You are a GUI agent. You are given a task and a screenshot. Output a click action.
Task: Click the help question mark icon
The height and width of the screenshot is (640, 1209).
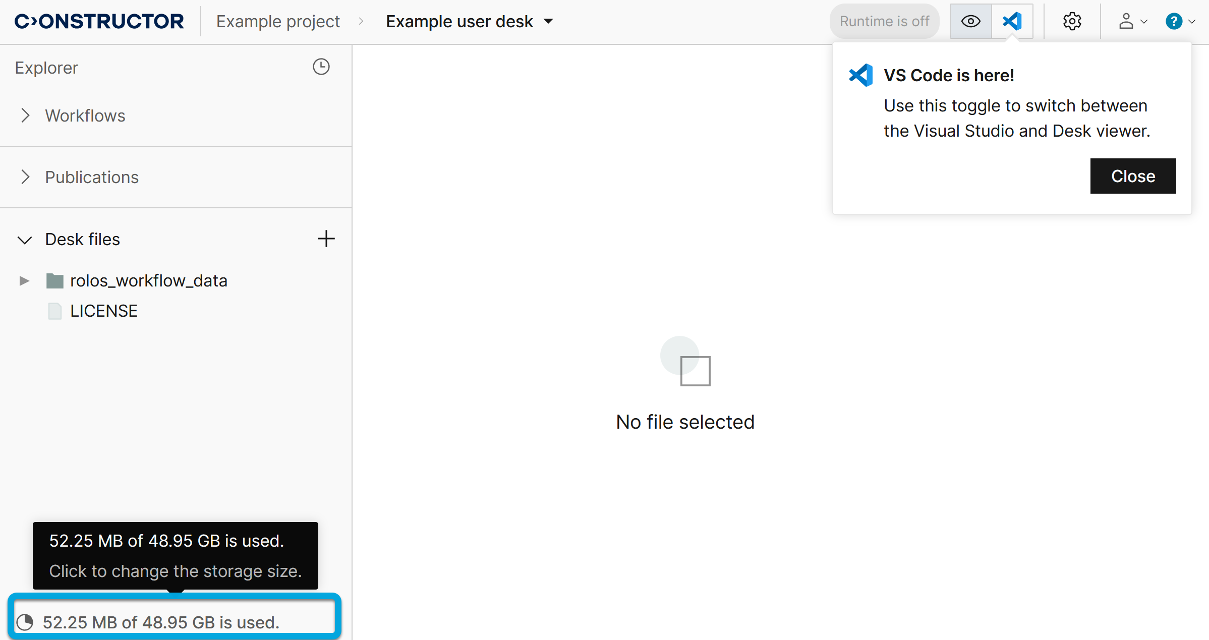click(1174, 22)
